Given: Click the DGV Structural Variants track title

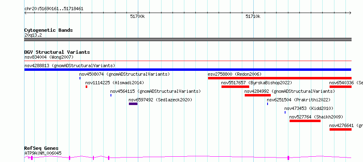Looking at the screenshot, I should click(x=57, y=52).
